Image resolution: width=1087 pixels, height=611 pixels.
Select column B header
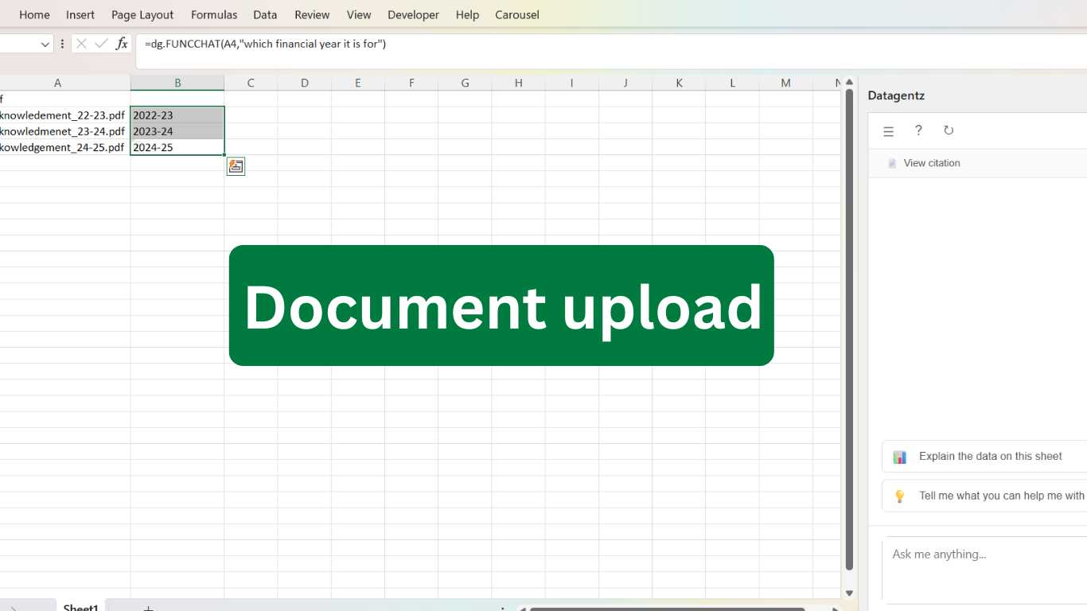pyautogui.click(x=177, y=83)
